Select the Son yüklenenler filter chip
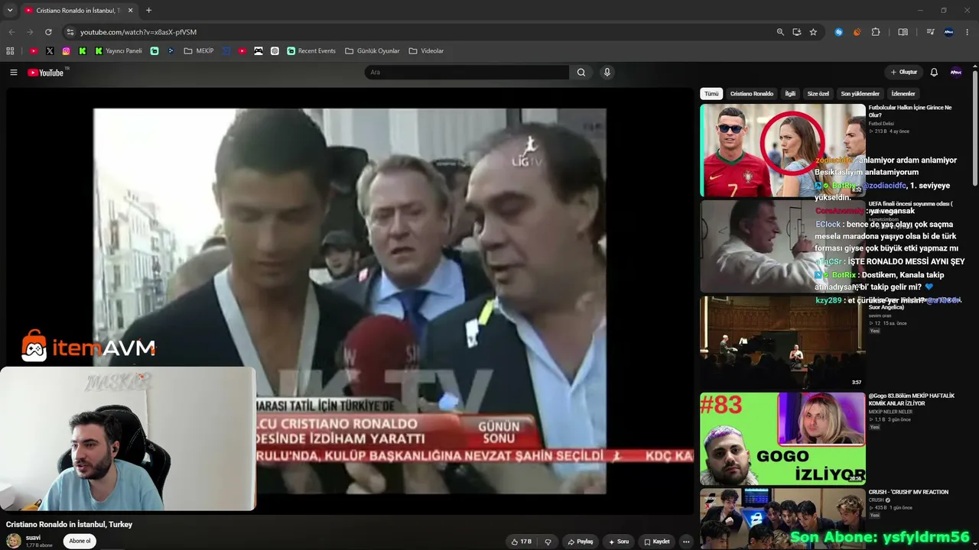 click(x=860, y=94)
